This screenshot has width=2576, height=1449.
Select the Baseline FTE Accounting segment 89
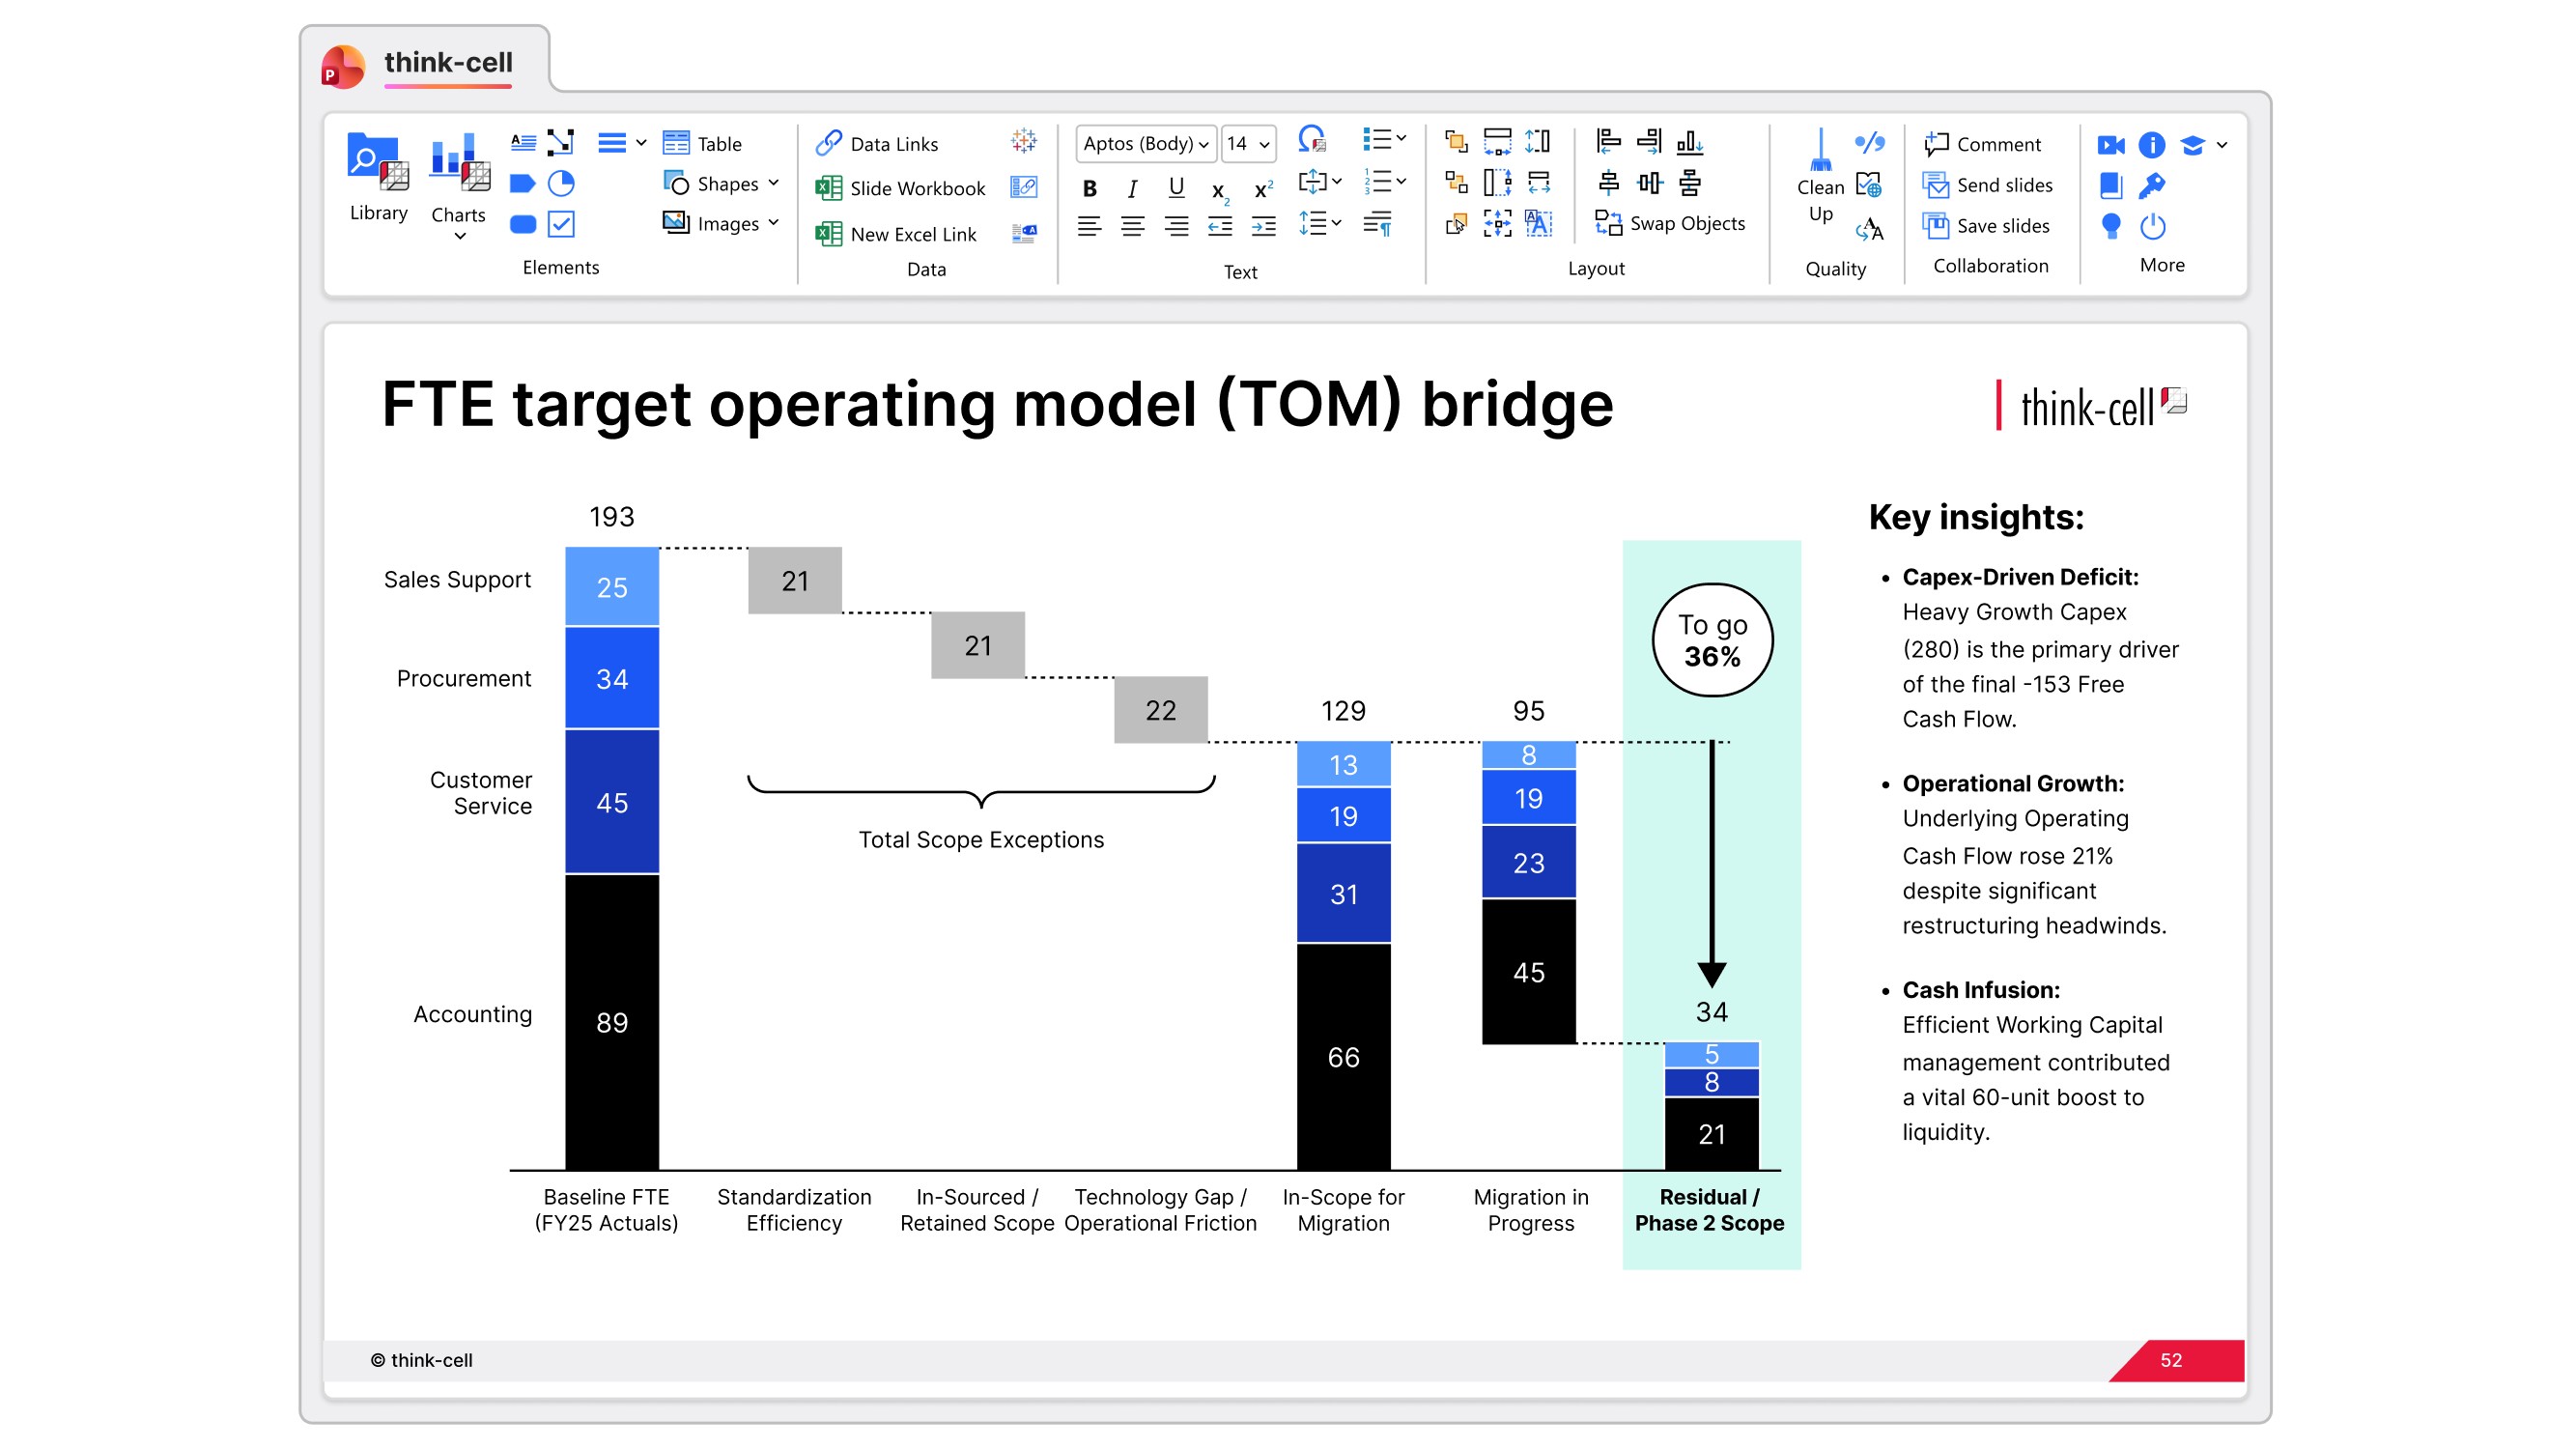[611, 1021]
